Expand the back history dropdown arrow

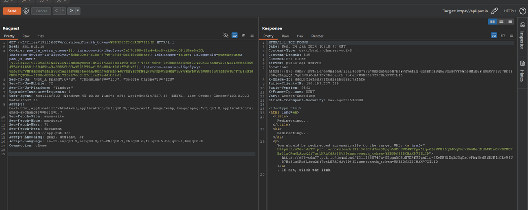click(63, 11)
